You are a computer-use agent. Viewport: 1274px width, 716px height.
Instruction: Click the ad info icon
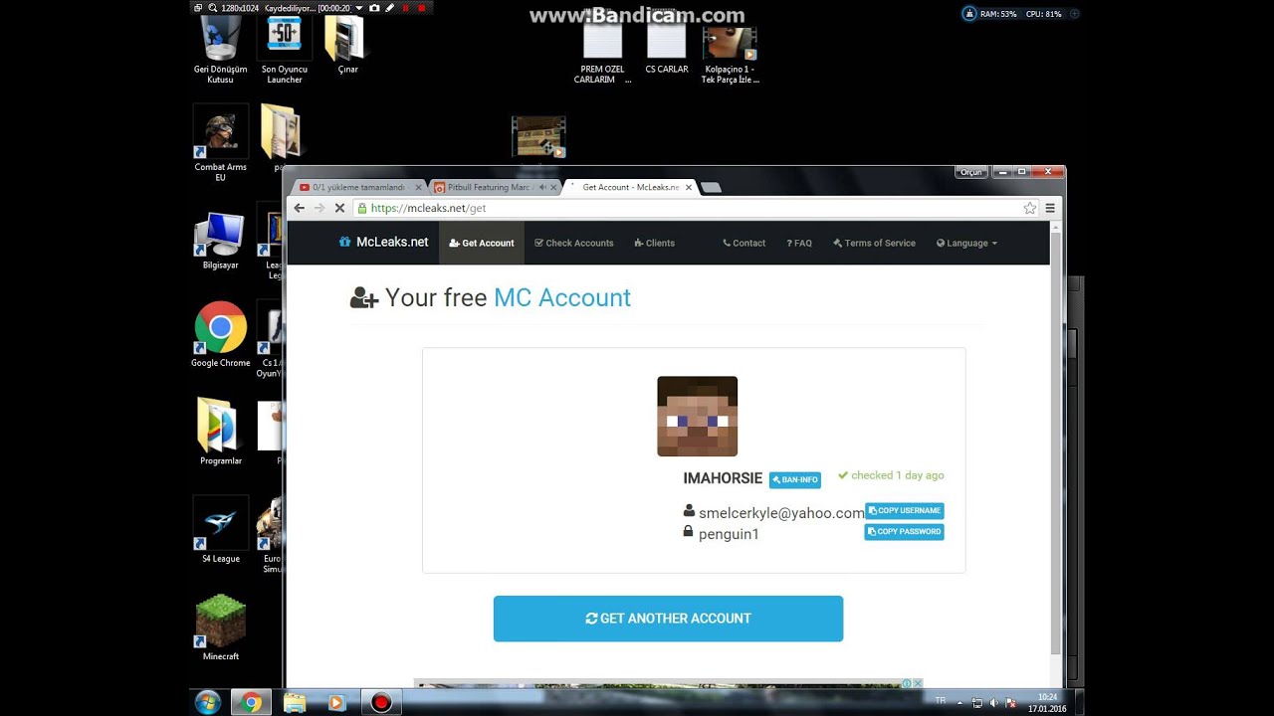[907, 683]
